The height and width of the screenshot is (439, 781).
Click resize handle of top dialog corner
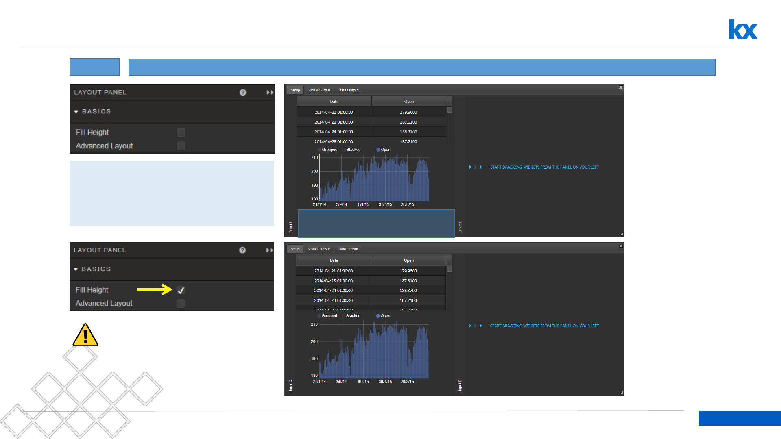(x=622, y=234)
